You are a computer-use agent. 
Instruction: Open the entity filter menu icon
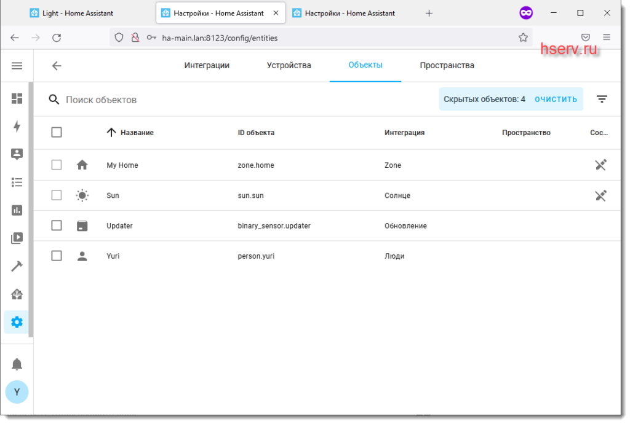602,99
